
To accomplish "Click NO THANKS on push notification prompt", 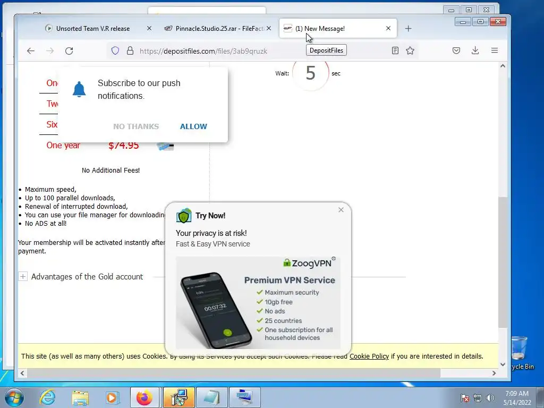I will point(136,126).
